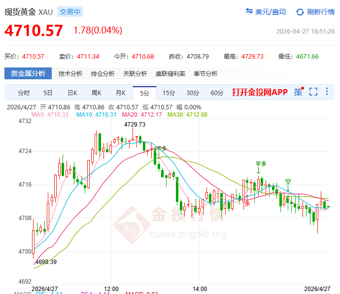Switch chart to 5日 view

point(48,93)
